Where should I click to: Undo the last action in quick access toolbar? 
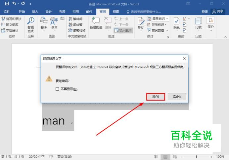coord(14,3)
